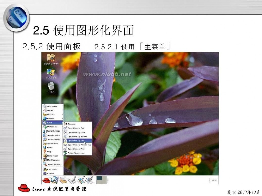The width and height of the screenshot is (262, 196).
Task: Select the active dark workspace in the switcher
Action: pos(99,178)
